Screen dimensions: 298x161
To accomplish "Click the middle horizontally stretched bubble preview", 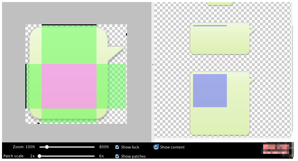I will 219,41.
